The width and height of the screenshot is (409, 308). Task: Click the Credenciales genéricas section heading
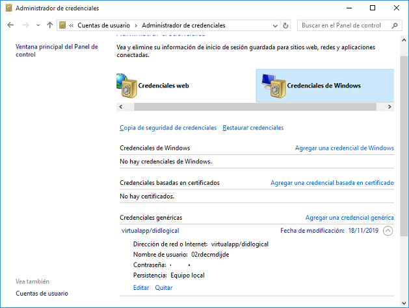(151, 217)
